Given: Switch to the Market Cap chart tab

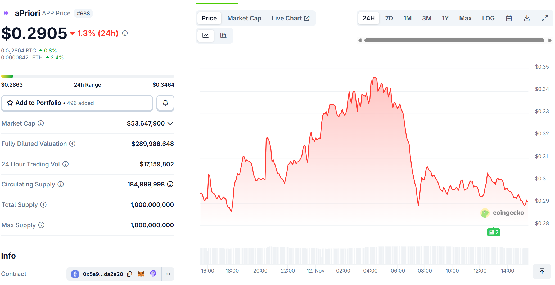Looking at the screenshot, I should point(244,18).
